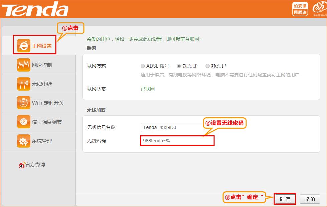Click the WiFi 定时开关 timer icon

pos(24,103)
